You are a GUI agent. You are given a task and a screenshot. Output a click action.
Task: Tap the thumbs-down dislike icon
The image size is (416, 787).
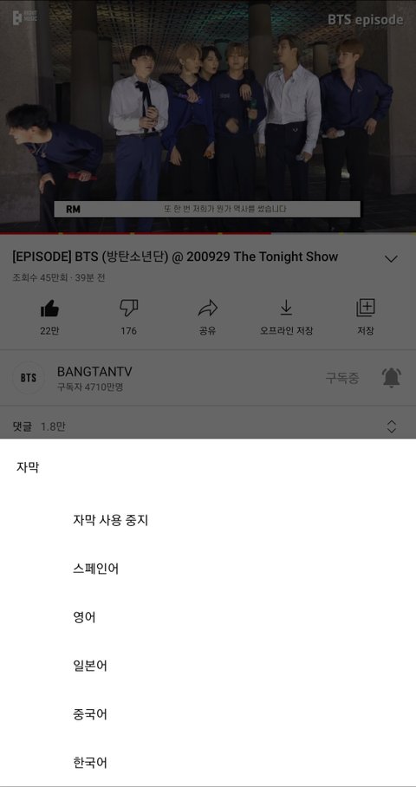pyautogui.click(x=128, y=309)
